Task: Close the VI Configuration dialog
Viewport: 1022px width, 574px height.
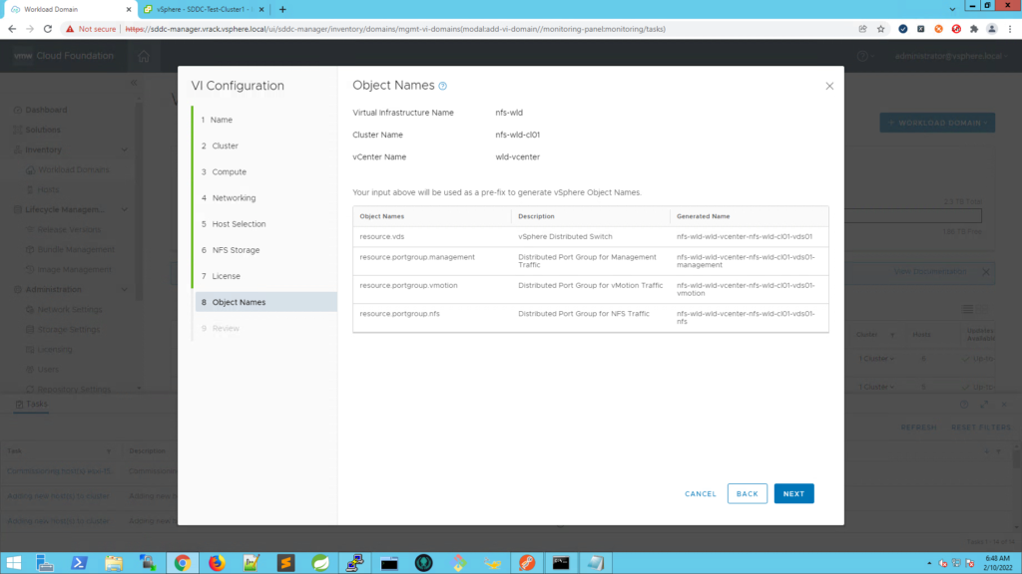Action: (x=829, y=86)
